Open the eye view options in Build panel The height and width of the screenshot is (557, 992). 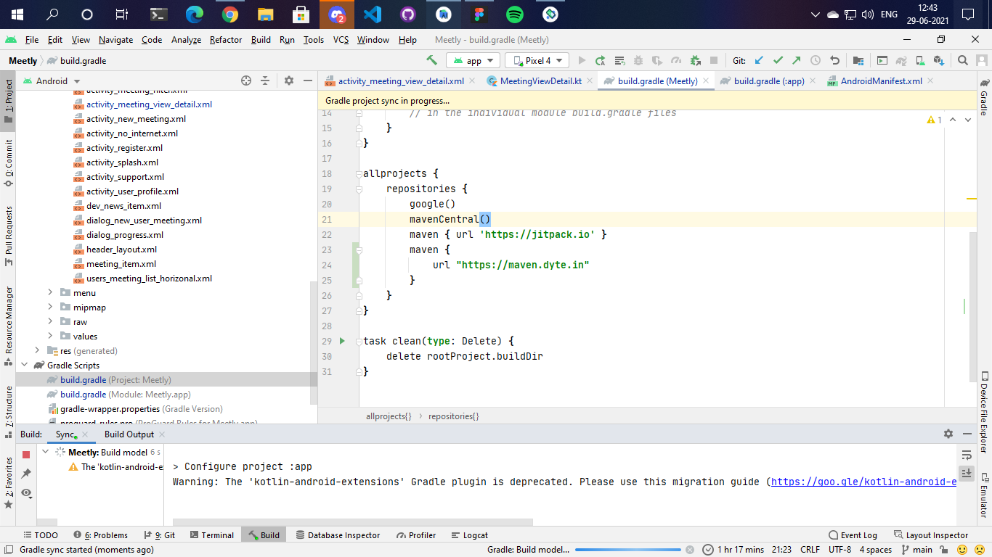pos(26,493)
